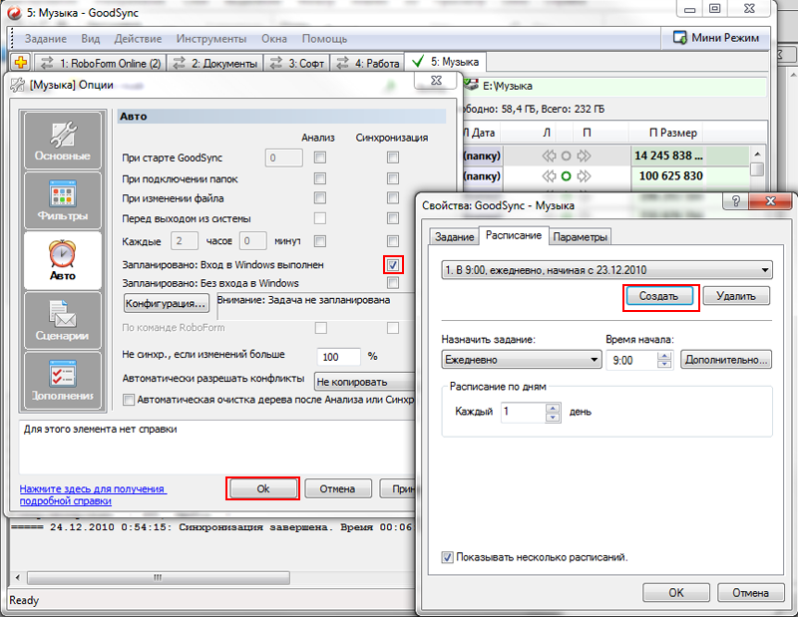Viewport: 798px width, 617px height.
Task: Enable Автоматическая очистка дерева checkbox
Action: pos(129,400)
